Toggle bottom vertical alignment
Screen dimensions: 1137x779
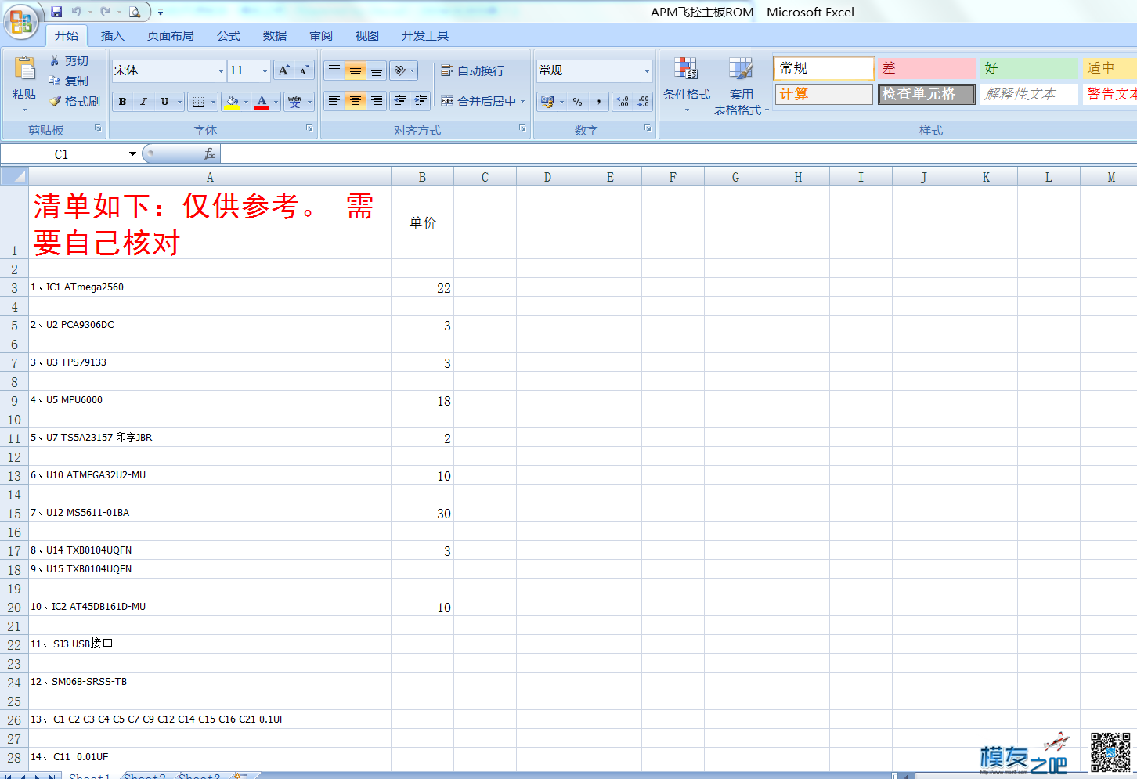pos(377,70)
